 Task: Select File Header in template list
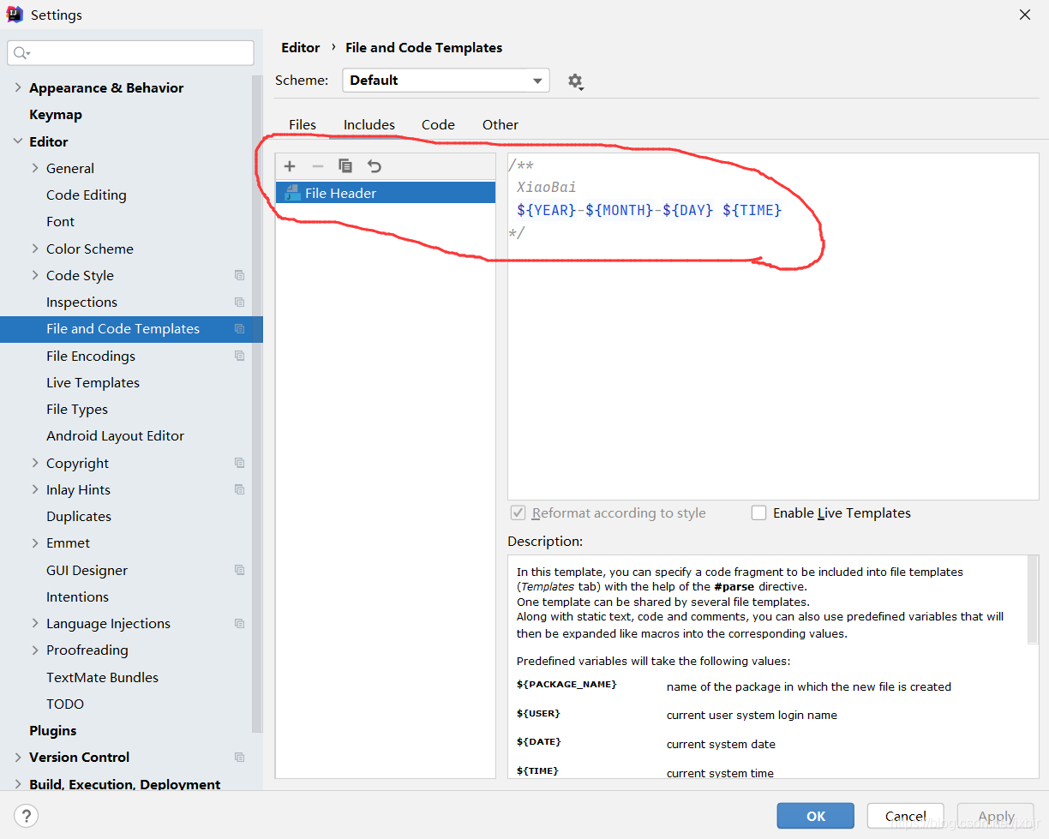[x=386, y=193]
